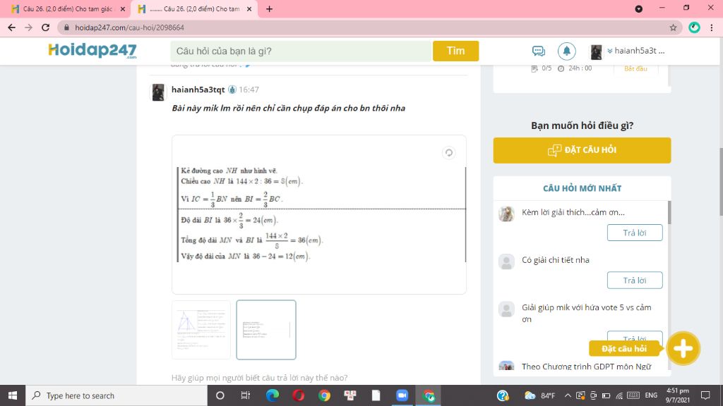Click the address bar URL
The width and height of the screenshot is (723, 406).
point(130,27)
